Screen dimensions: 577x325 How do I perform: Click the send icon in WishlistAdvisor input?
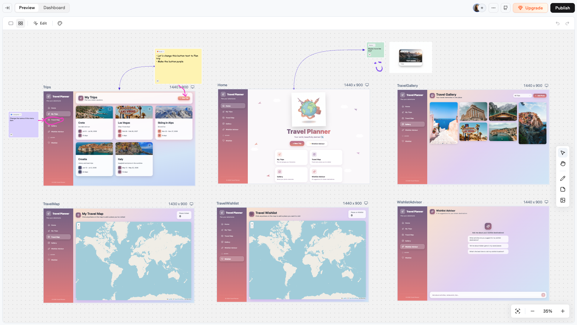coord(543,295)
